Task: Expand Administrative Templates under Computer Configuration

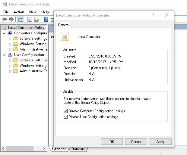Action: [10, 50]
